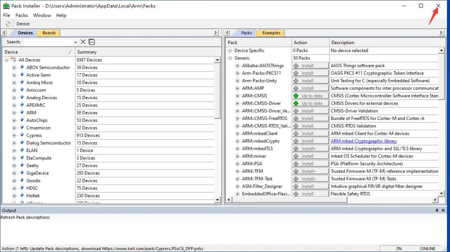Switch to the Boards tab
The width and height of the screenshot is (450, 252).
pos(49,33)
